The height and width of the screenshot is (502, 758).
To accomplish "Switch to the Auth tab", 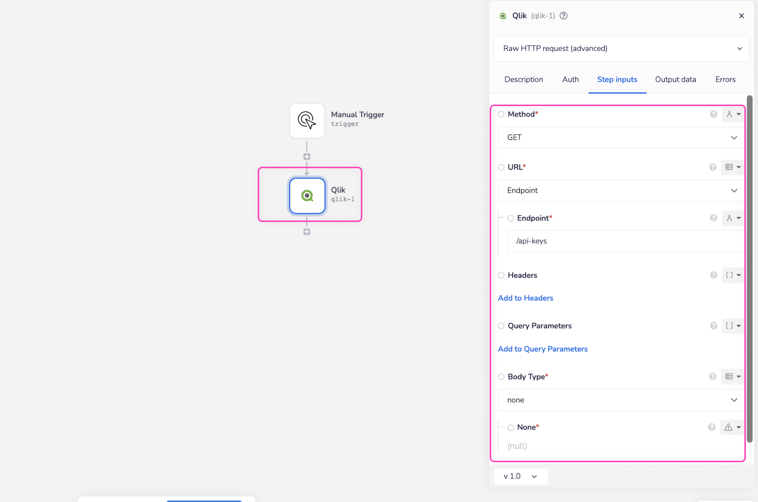I will pyautogui.click(x=570, y=80).
